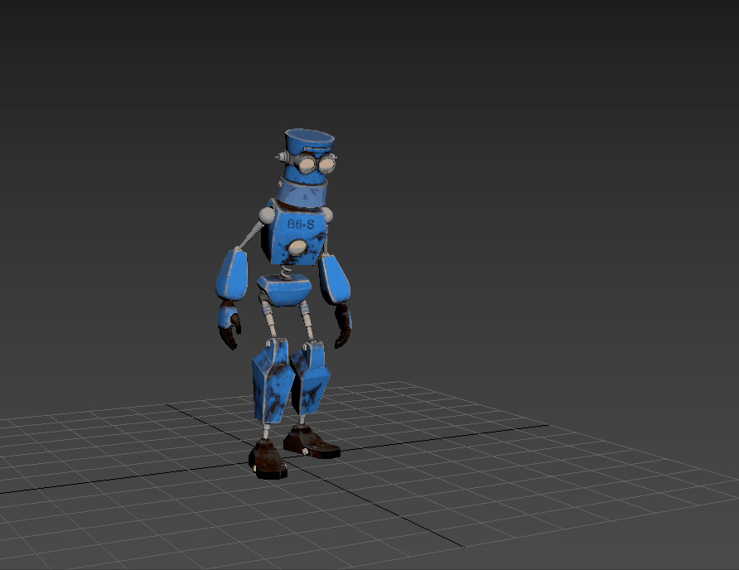Select the larger front blue shin plate
739x570 pixels.
click(x=272, y=380)
